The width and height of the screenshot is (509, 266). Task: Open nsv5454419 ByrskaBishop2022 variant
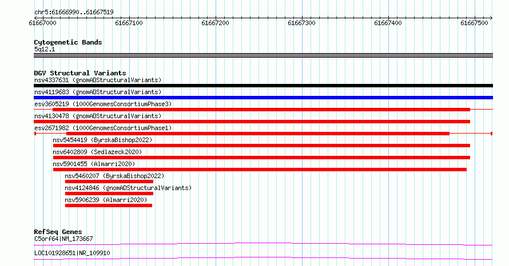pos(261,146)
